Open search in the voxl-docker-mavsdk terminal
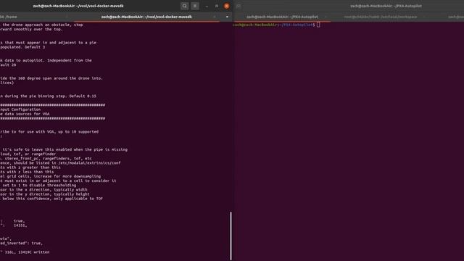This screenshot has width=464, height=261. tap(184, 6)
